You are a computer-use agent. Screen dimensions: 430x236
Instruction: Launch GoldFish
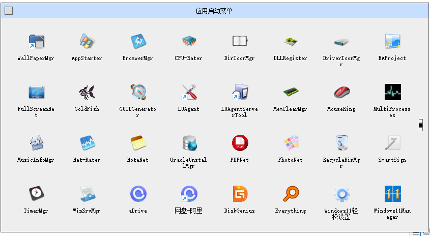[87, 93]
